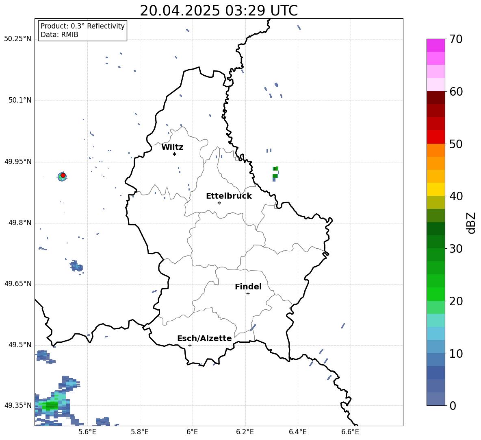Click the Ettelbruck location cross marker
Viewport: 481px width, 440px height.
tap(219, 203)
